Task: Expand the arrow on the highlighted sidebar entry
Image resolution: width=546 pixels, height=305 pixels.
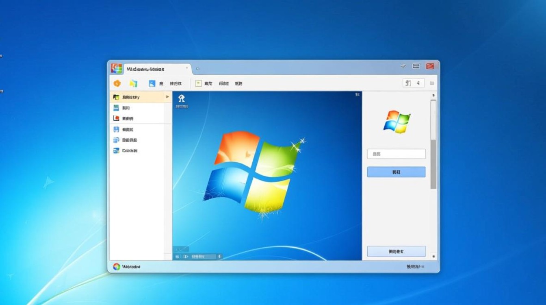Action: pos(167,97)
